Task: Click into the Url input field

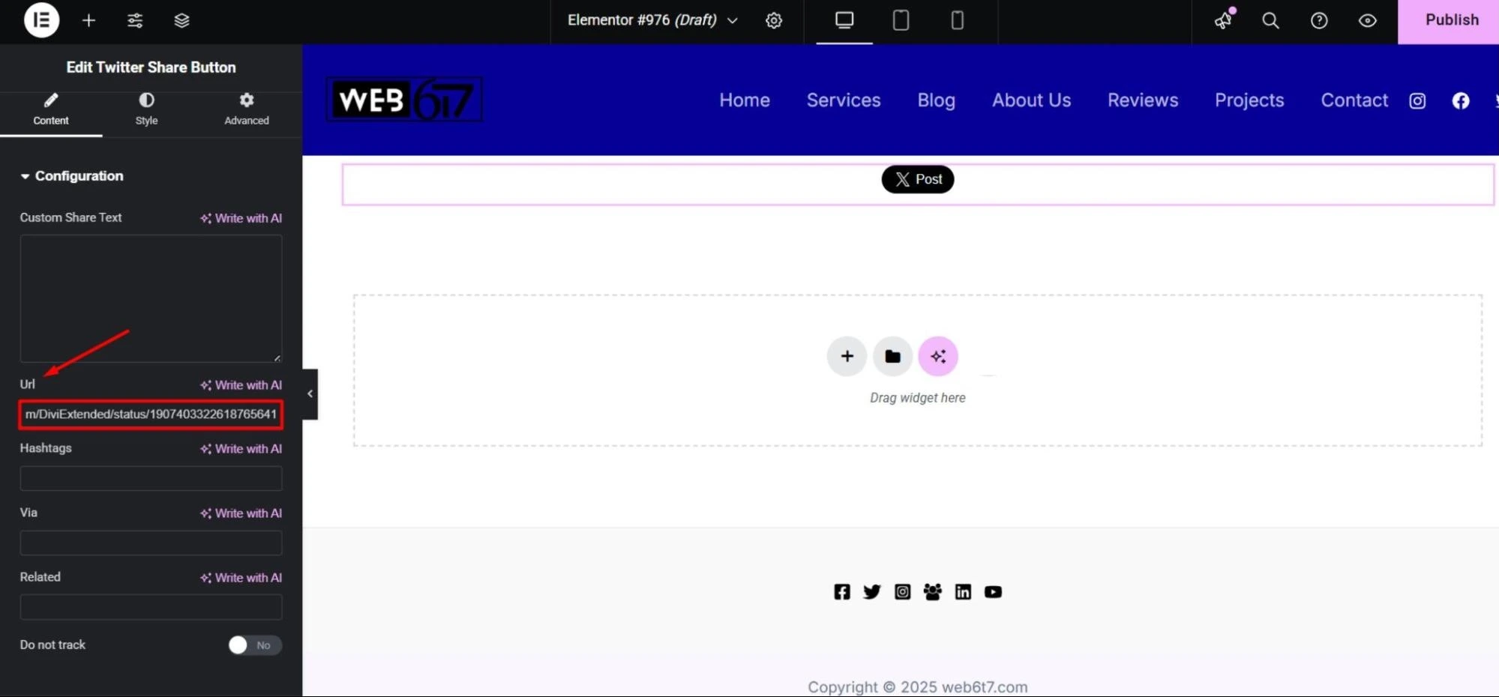Action: [151, 414]
